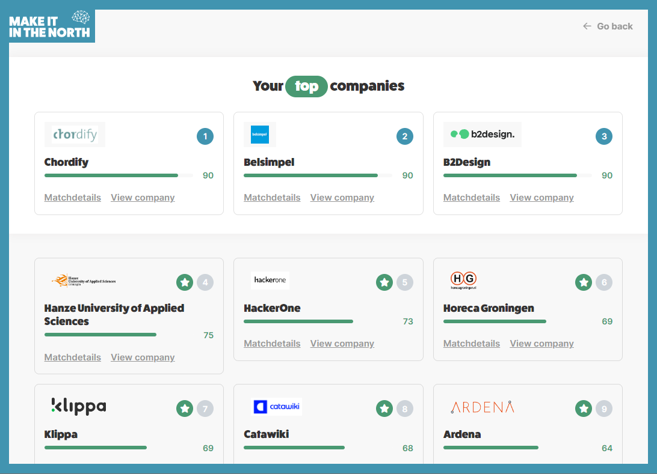Click the HackerOne company name
Image resolution: width=657 pixels, height=474 pixels.
point(272,308)
